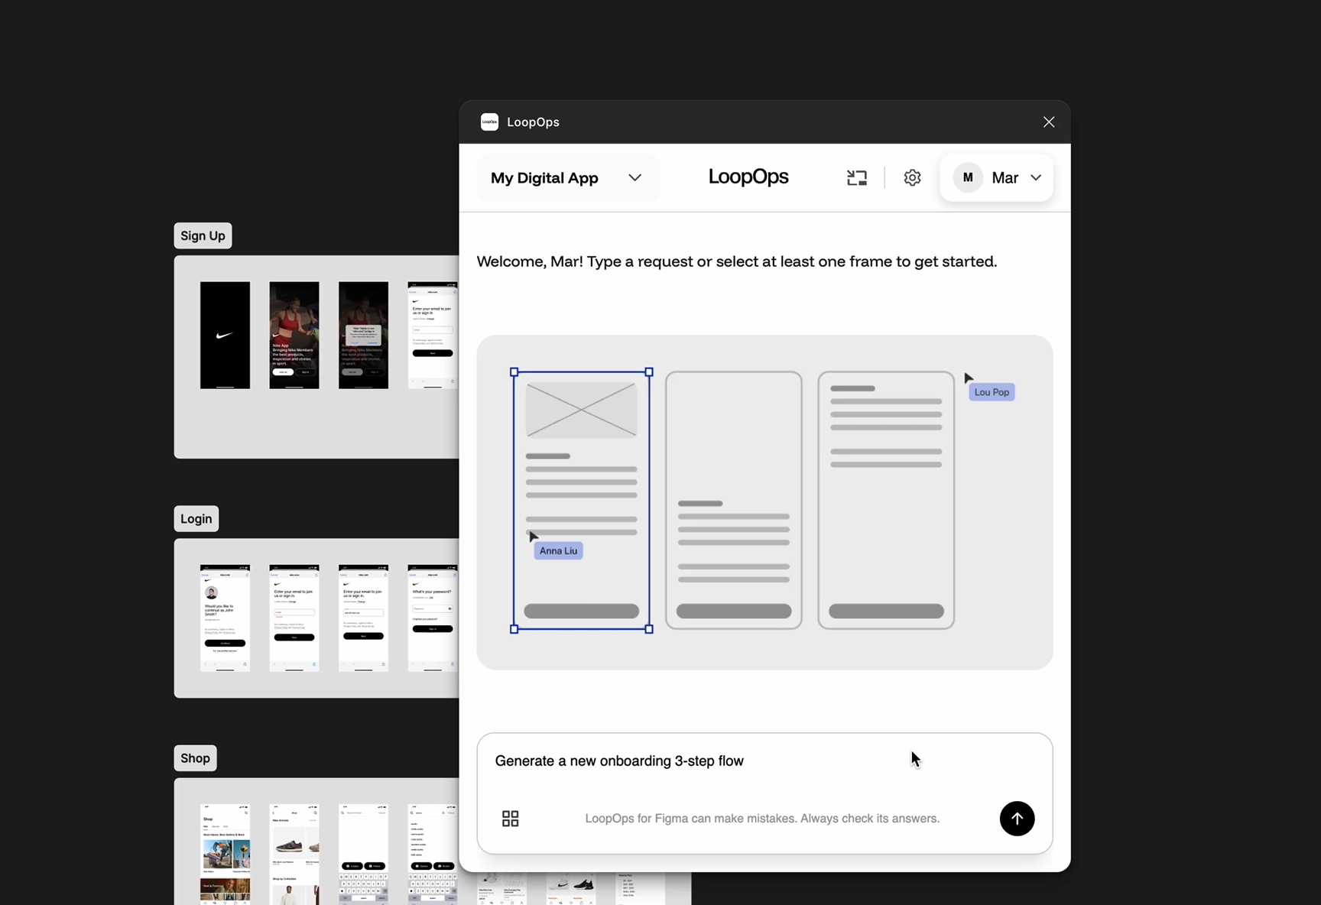Select the Login password frame
Screen dimensions: 1321x905
pos(433,618)
